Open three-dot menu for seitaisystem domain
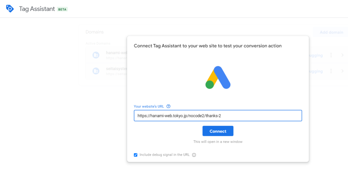The height and width of the screenshot is (172, 348). click(x=331, y=71)
